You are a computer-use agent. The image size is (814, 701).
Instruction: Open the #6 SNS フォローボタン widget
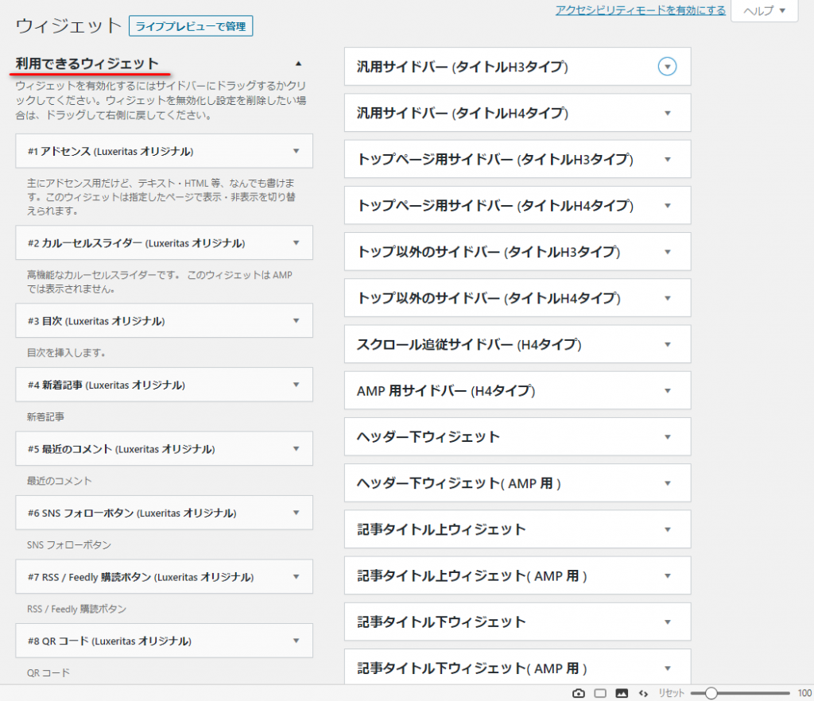pos(296,513)
